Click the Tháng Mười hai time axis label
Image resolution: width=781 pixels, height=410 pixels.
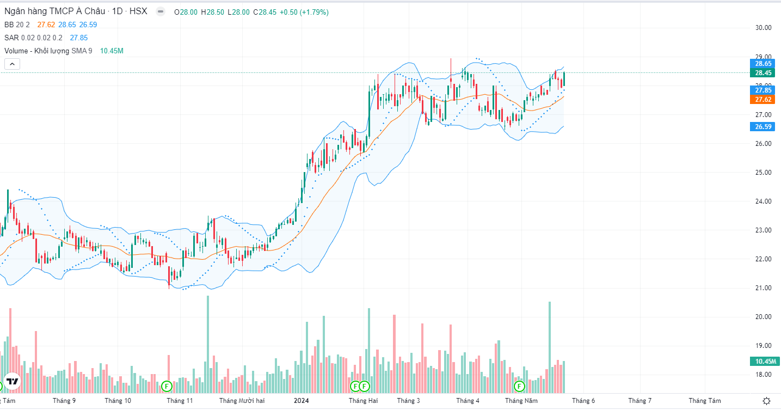click(242, 401)
